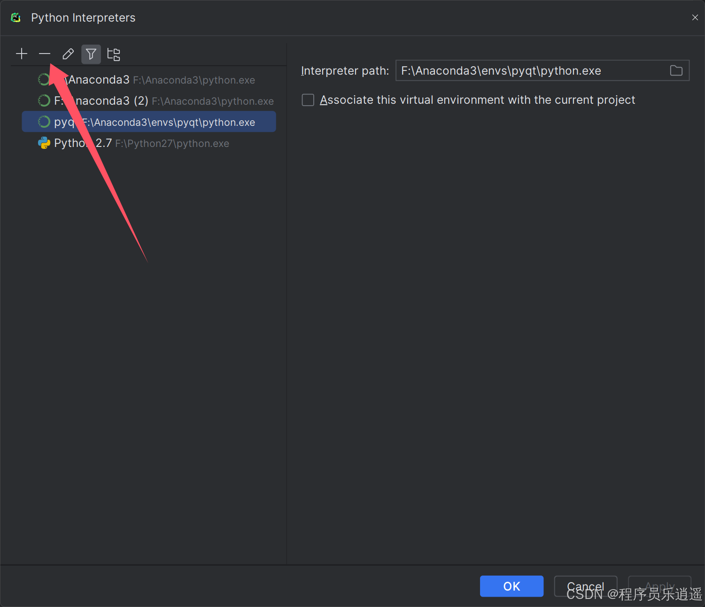Confirm changes with the OK button
Screen dimensions: 705x607
pyautogui.click(x=511, y=586)
